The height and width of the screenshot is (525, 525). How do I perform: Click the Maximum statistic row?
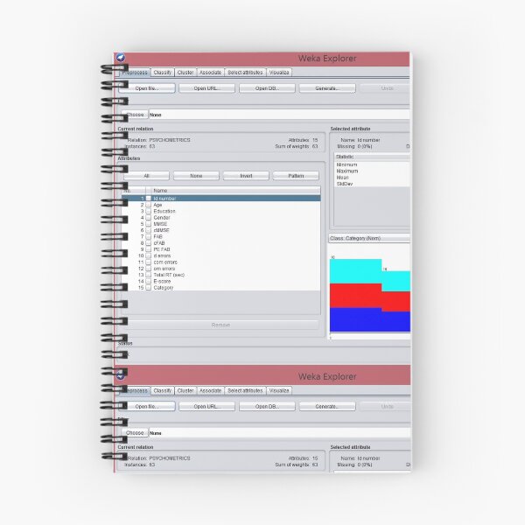(373, 171)
